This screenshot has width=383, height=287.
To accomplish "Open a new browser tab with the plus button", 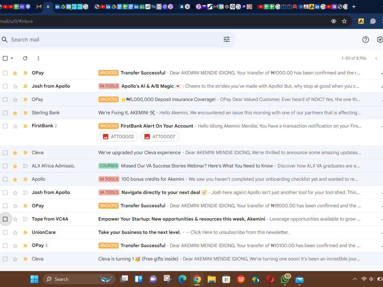I will 354,7.
